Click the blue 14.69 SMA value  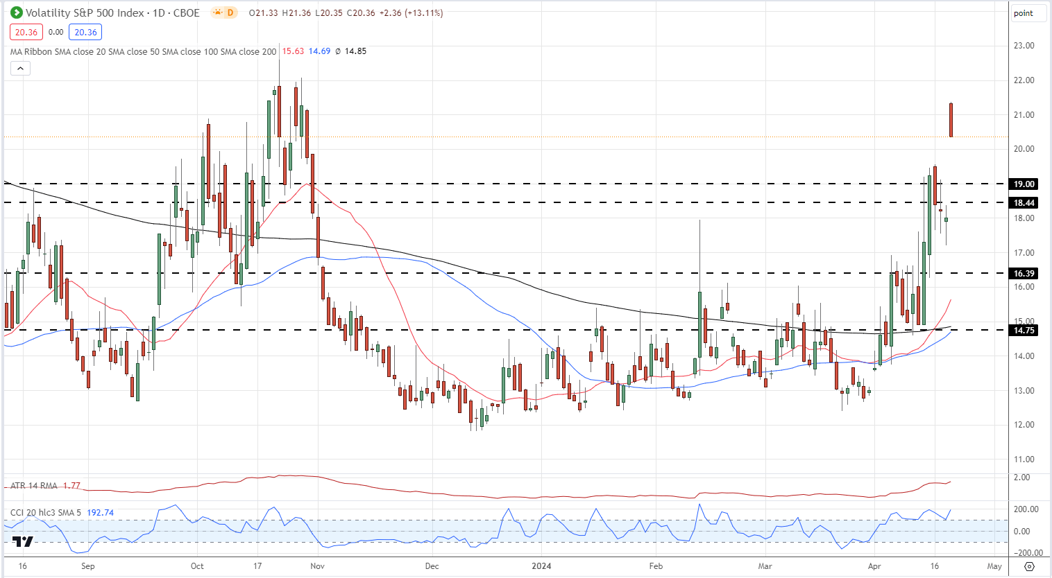[319, 51]
